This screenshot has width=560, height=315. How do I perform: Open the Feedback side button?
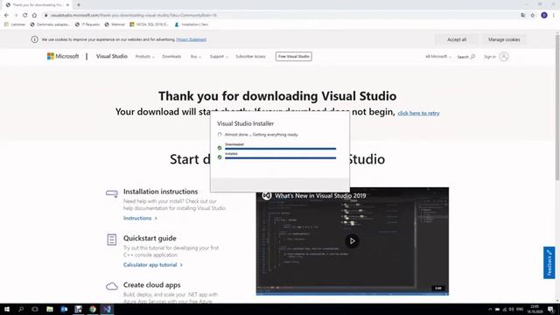click(549, 262)
